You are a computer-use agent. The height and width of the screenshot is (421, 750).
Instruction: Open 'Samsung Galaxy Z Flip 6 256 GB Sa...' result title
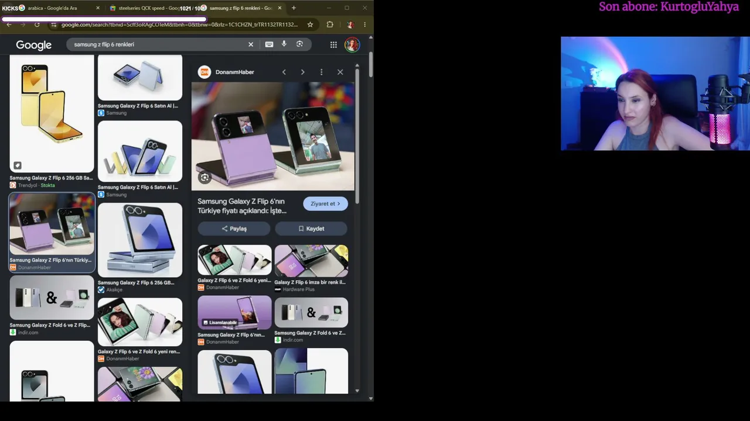pyautogui.click(x=51, y=178)
